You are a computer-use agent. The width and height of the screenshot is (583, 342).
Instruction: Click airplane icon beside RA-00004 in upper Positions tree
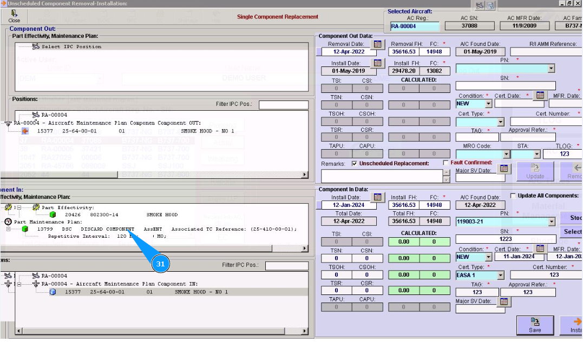point(36,115)
